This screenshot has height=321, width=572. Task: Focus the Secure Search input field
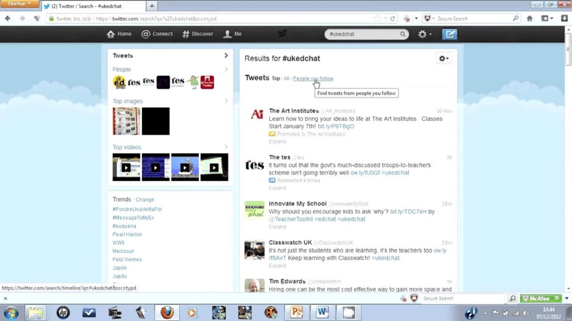pos(471,19)
